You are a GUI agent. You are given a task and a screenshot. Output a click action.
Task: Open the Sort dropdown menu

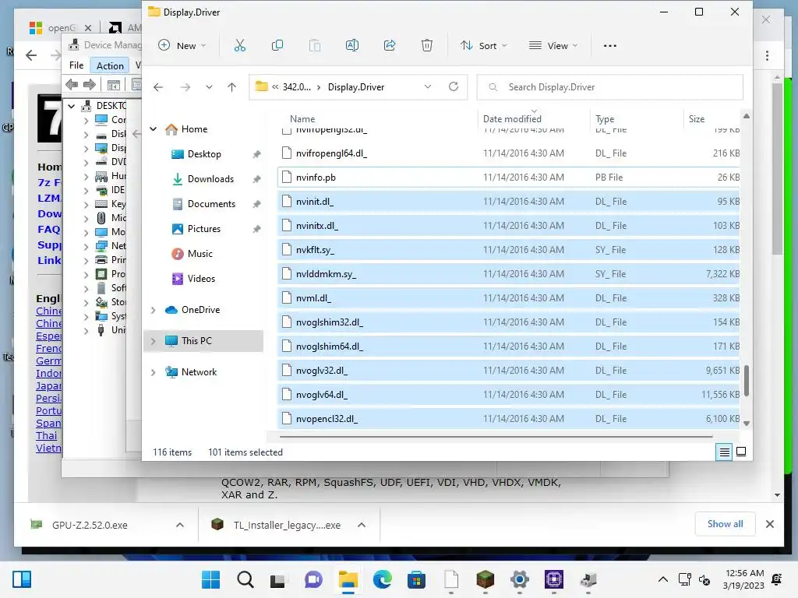click(483, 46)
